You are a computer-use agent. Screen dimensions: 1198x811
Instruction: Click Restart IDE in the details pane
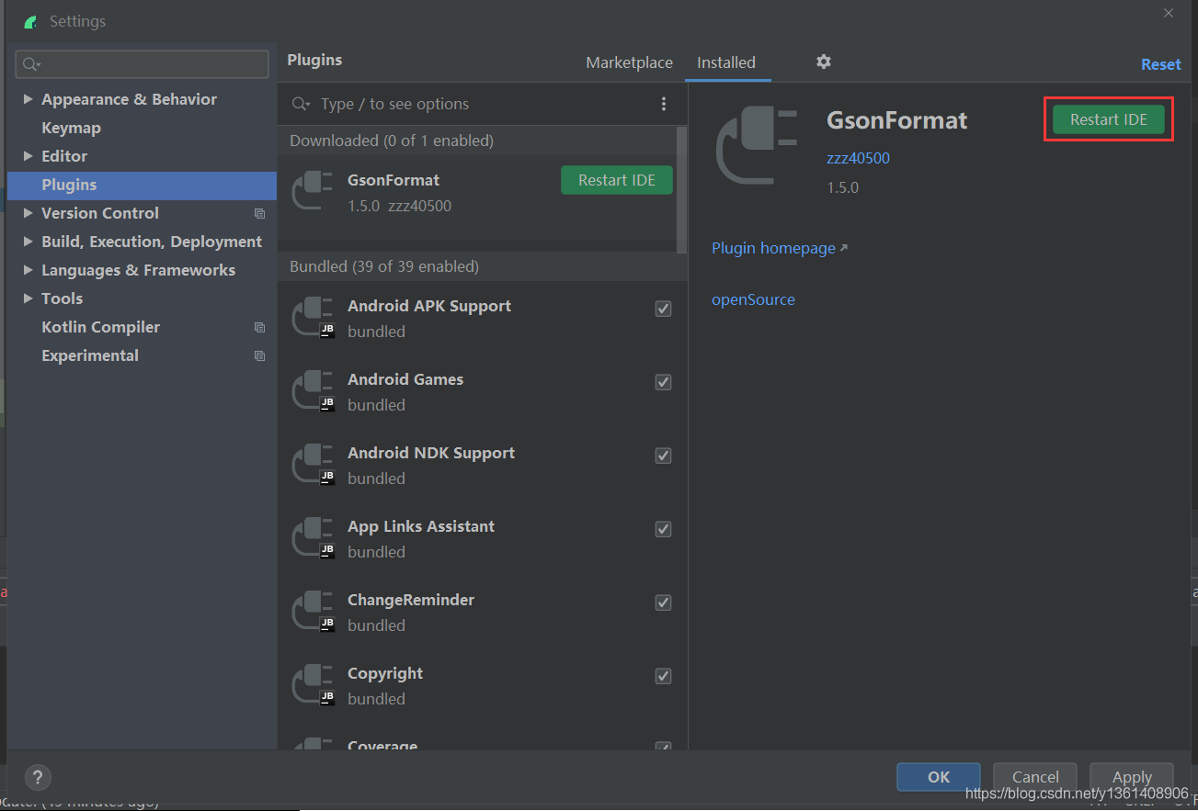click(x=1109, y=119)
